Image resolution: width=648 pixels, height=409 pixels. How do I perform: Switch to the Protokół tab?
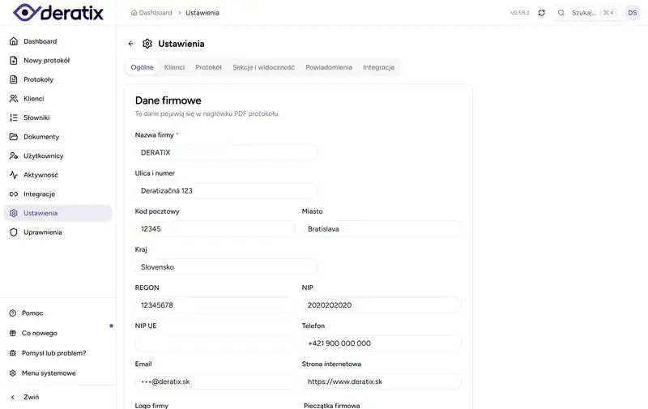click(x=208, y=67)
